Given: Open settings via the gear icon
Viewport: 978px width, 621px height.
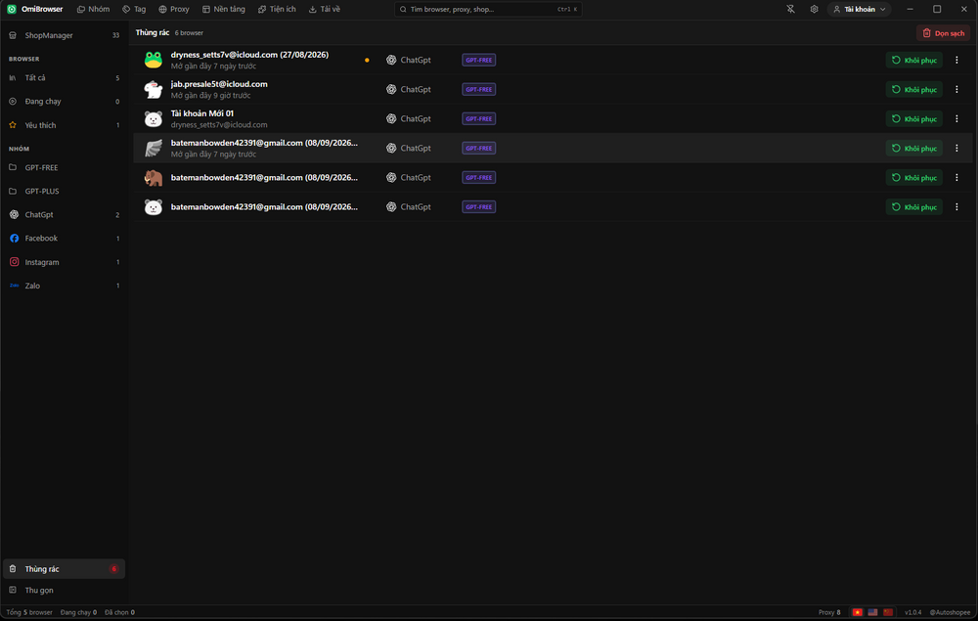Looking at the screenshot, I should click(814, 10).
